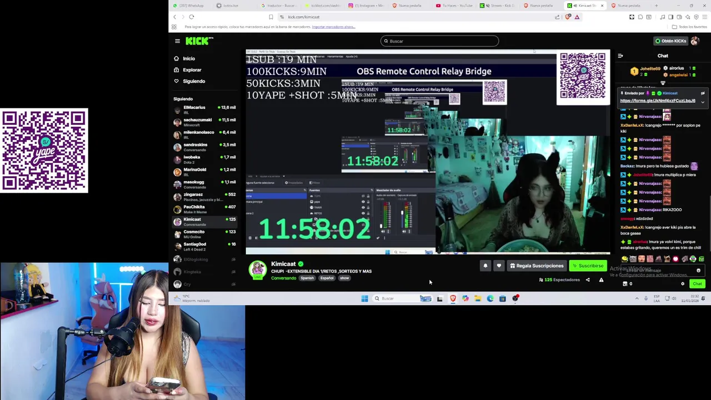Viewport: 711px width, 400px height.
Task: Click Importar marcadores ahora link
Action: [333, 27]
